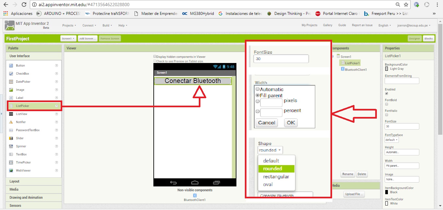Image resolution: width=443 pixels, height=210 pixels.
Task: Open the Screen1 screen selector dropdown
Action: click(68, 38)
